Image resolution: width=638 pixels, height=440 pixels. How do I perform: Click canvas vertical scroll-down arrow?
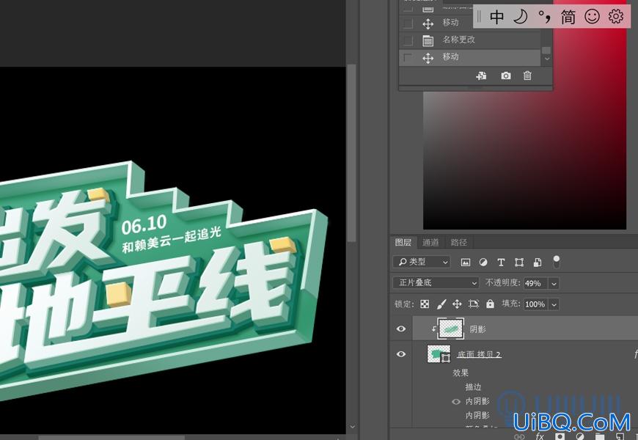pos(352,428)
